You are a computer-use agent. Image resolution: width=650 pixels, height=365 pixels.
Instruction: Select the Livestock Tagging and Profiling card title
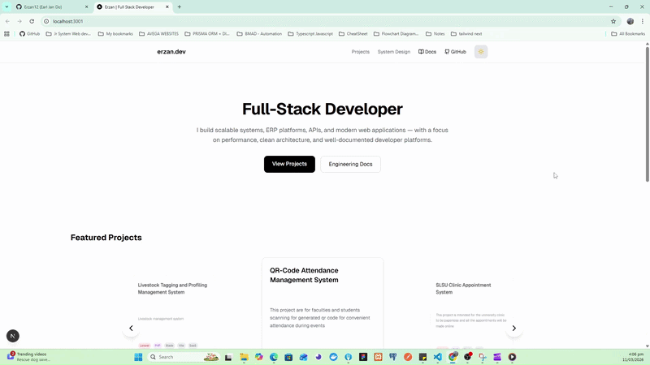(172, 289)
